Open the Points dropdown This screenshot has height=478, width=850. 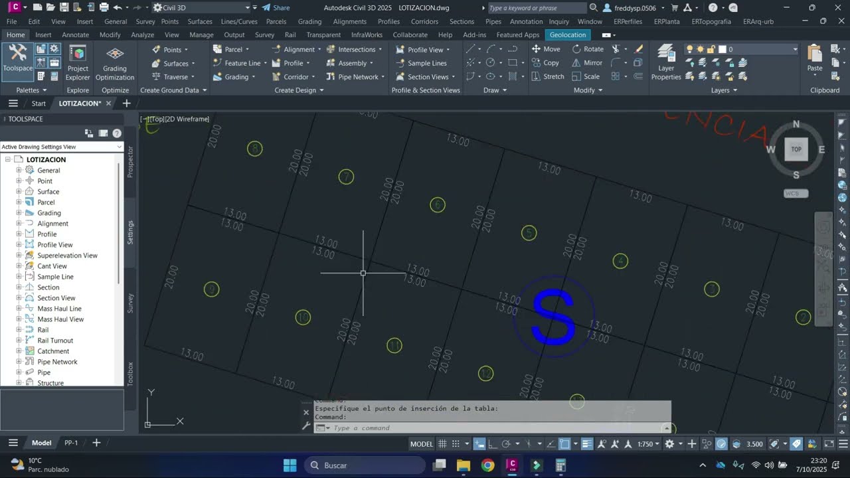[x=170, y=50]
